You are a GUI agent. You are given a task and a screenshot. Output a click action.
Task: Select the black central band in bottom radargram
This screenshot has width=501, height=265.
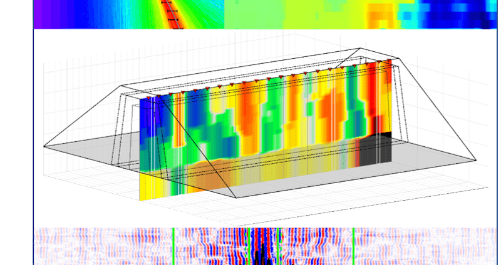265,248
